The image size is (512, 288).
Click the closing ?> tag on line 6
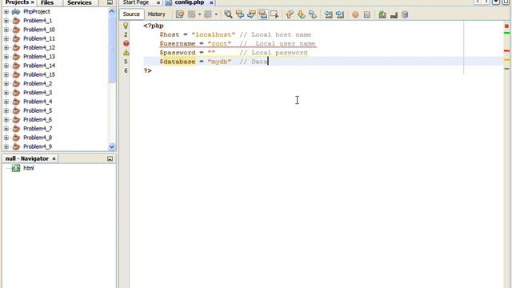tap(147, 70)
